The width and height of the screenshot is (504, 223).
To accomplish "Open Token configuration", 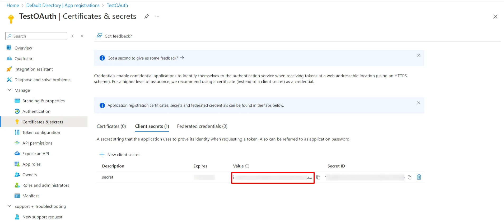I will [41, 132].
